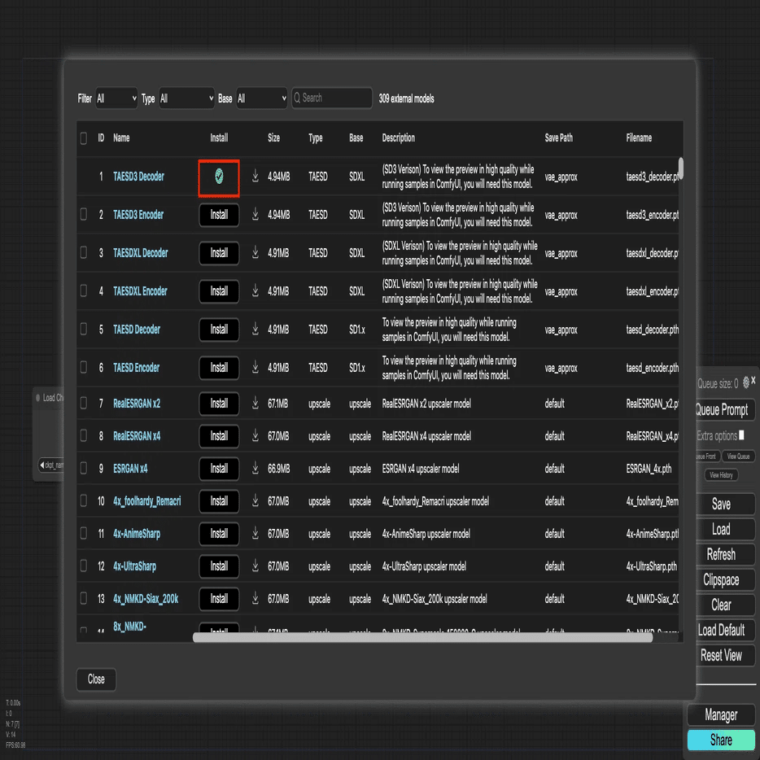Screen dimensions: 760x760
Task: Click the Refresh button in side panel
Action: [x=721, y=554]
